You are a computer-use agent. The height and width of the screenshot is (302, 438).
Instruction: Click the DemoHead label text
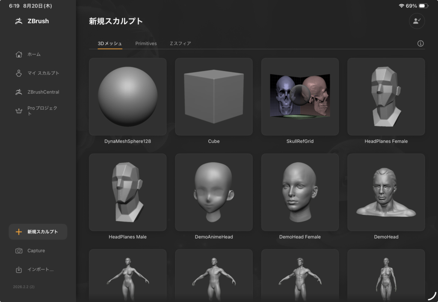(x=386, y=237)
